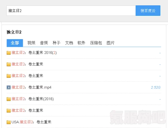Select the 压缩包 tab
Image resolution: width=168 pixels, height=128 pixels.
(x=96, y=43)
